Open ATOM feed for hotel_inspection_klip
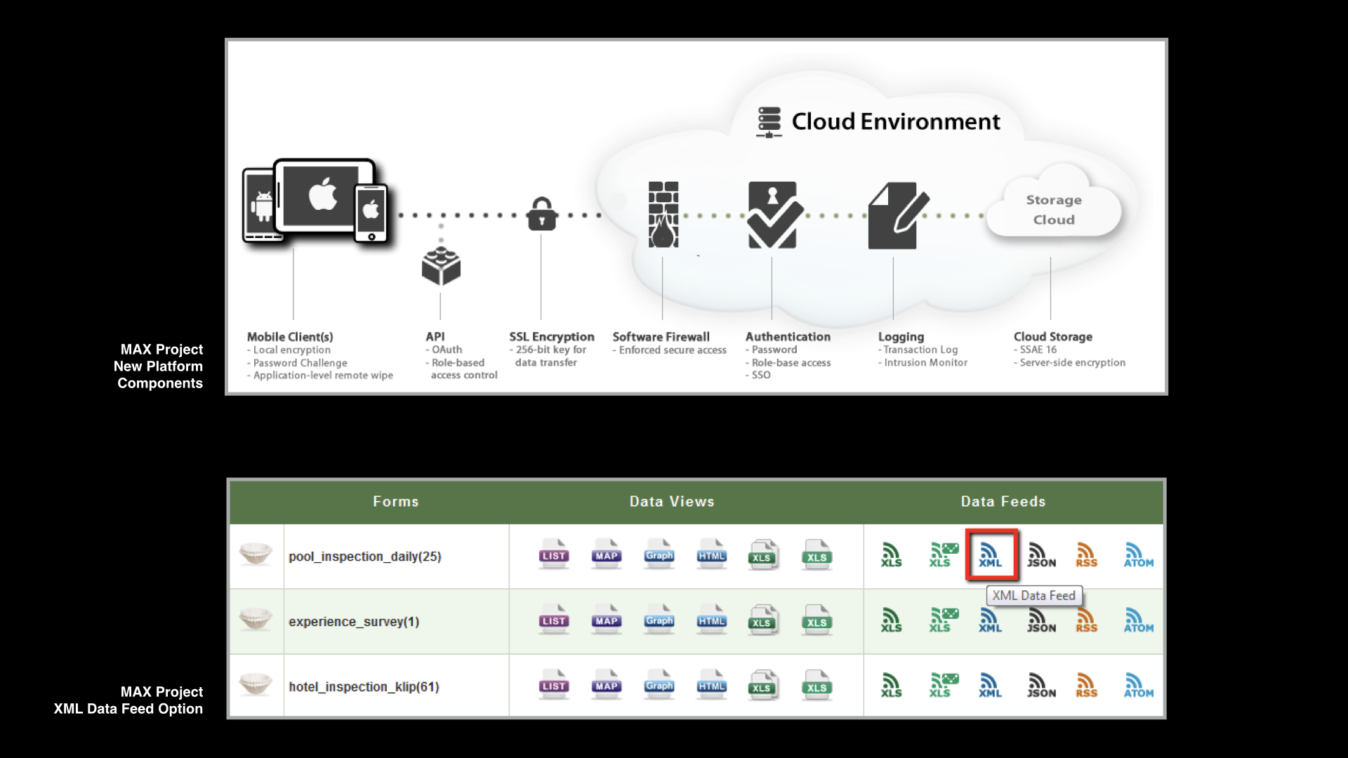This screenshot has height=758, width=1348. tap(1138, 685)
